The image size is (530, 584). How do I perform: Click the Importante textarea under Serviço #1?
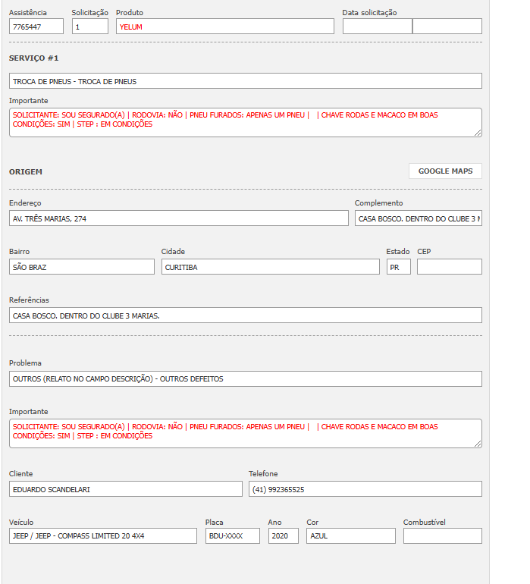pyautogui.click(x=246, y=122)
